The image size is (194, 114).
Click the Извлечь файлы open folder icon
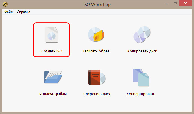pos(53,77)
